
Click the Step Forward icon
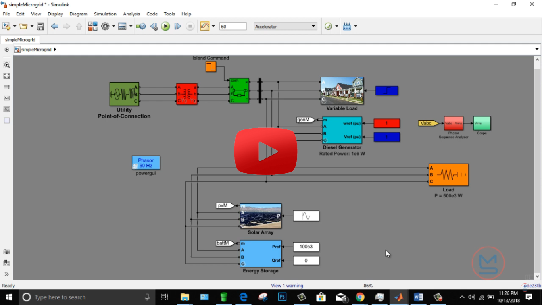coord(178,26)
